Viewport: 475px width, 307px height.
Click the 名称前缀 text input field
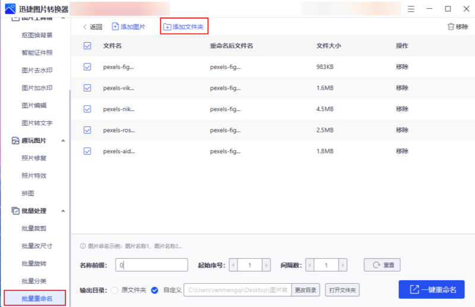click(152, 265)
